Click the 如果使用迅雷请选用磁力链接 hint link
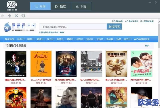The image size is (160, 108). [51, 32]
